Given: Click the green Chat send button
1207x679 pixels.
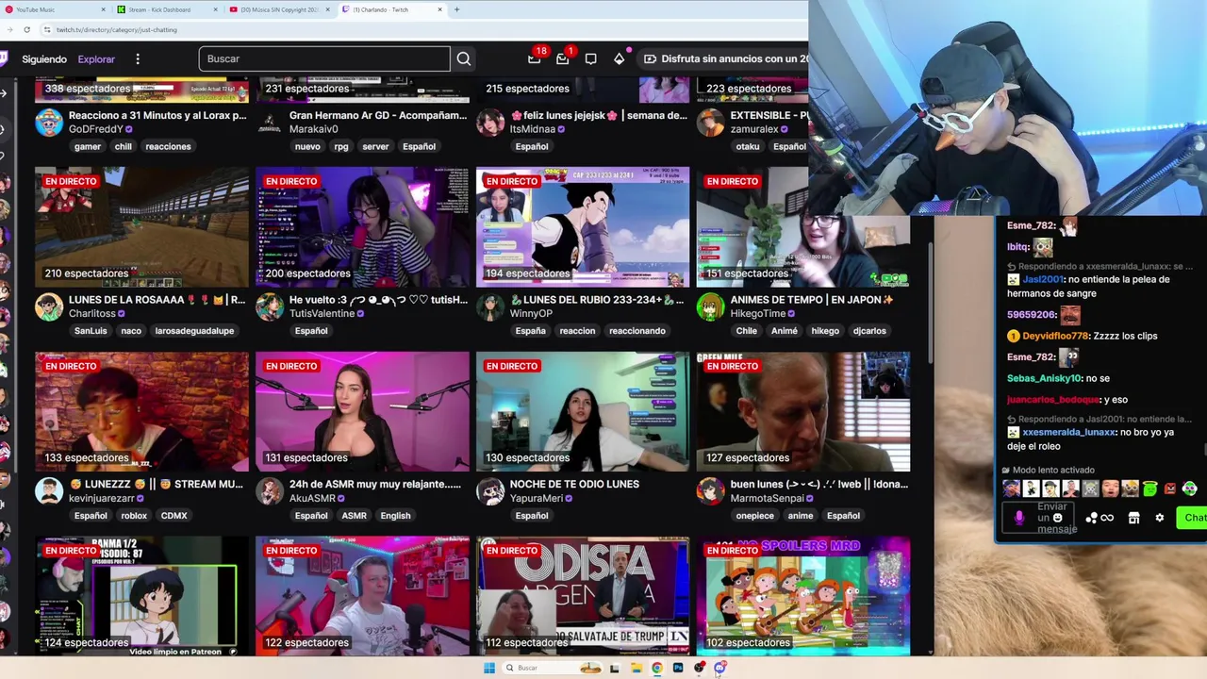Looking at the screenshot, I should (x=1194, y=518).
